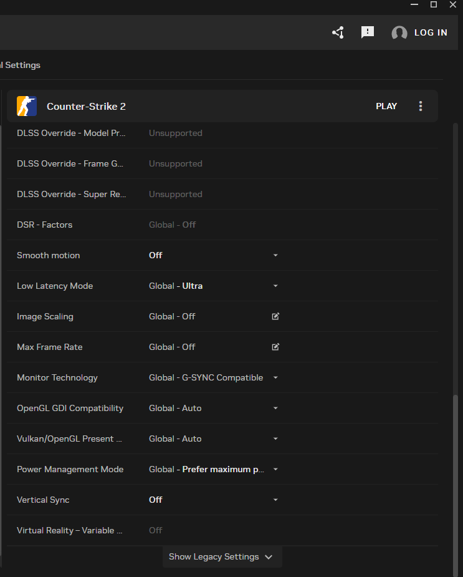Expand the Low Latency Mode dropdown
Image resolution: width=463 pixels, height=577 pixels.
pyautogui.click(x=275, y=286)
